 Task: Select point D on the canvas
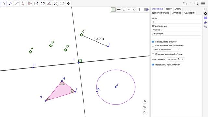(x=66, y=50)
